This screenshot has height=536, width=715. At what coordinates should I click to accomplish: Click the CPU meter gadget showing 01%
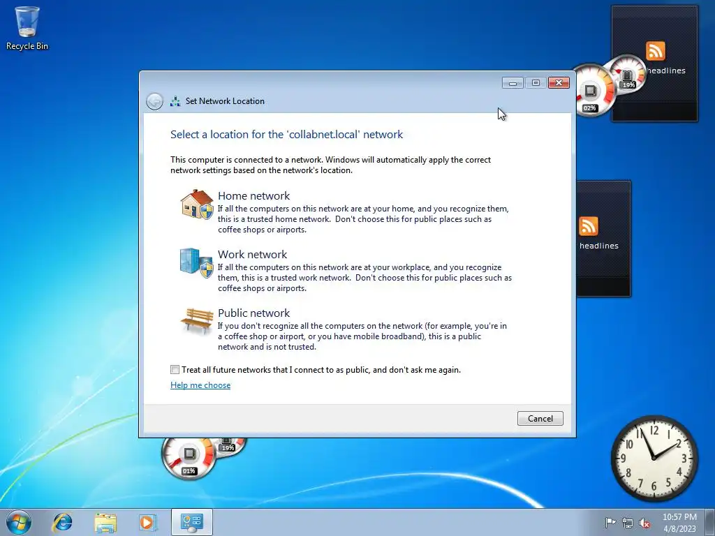pyautogui.click(x=189, y=457)
